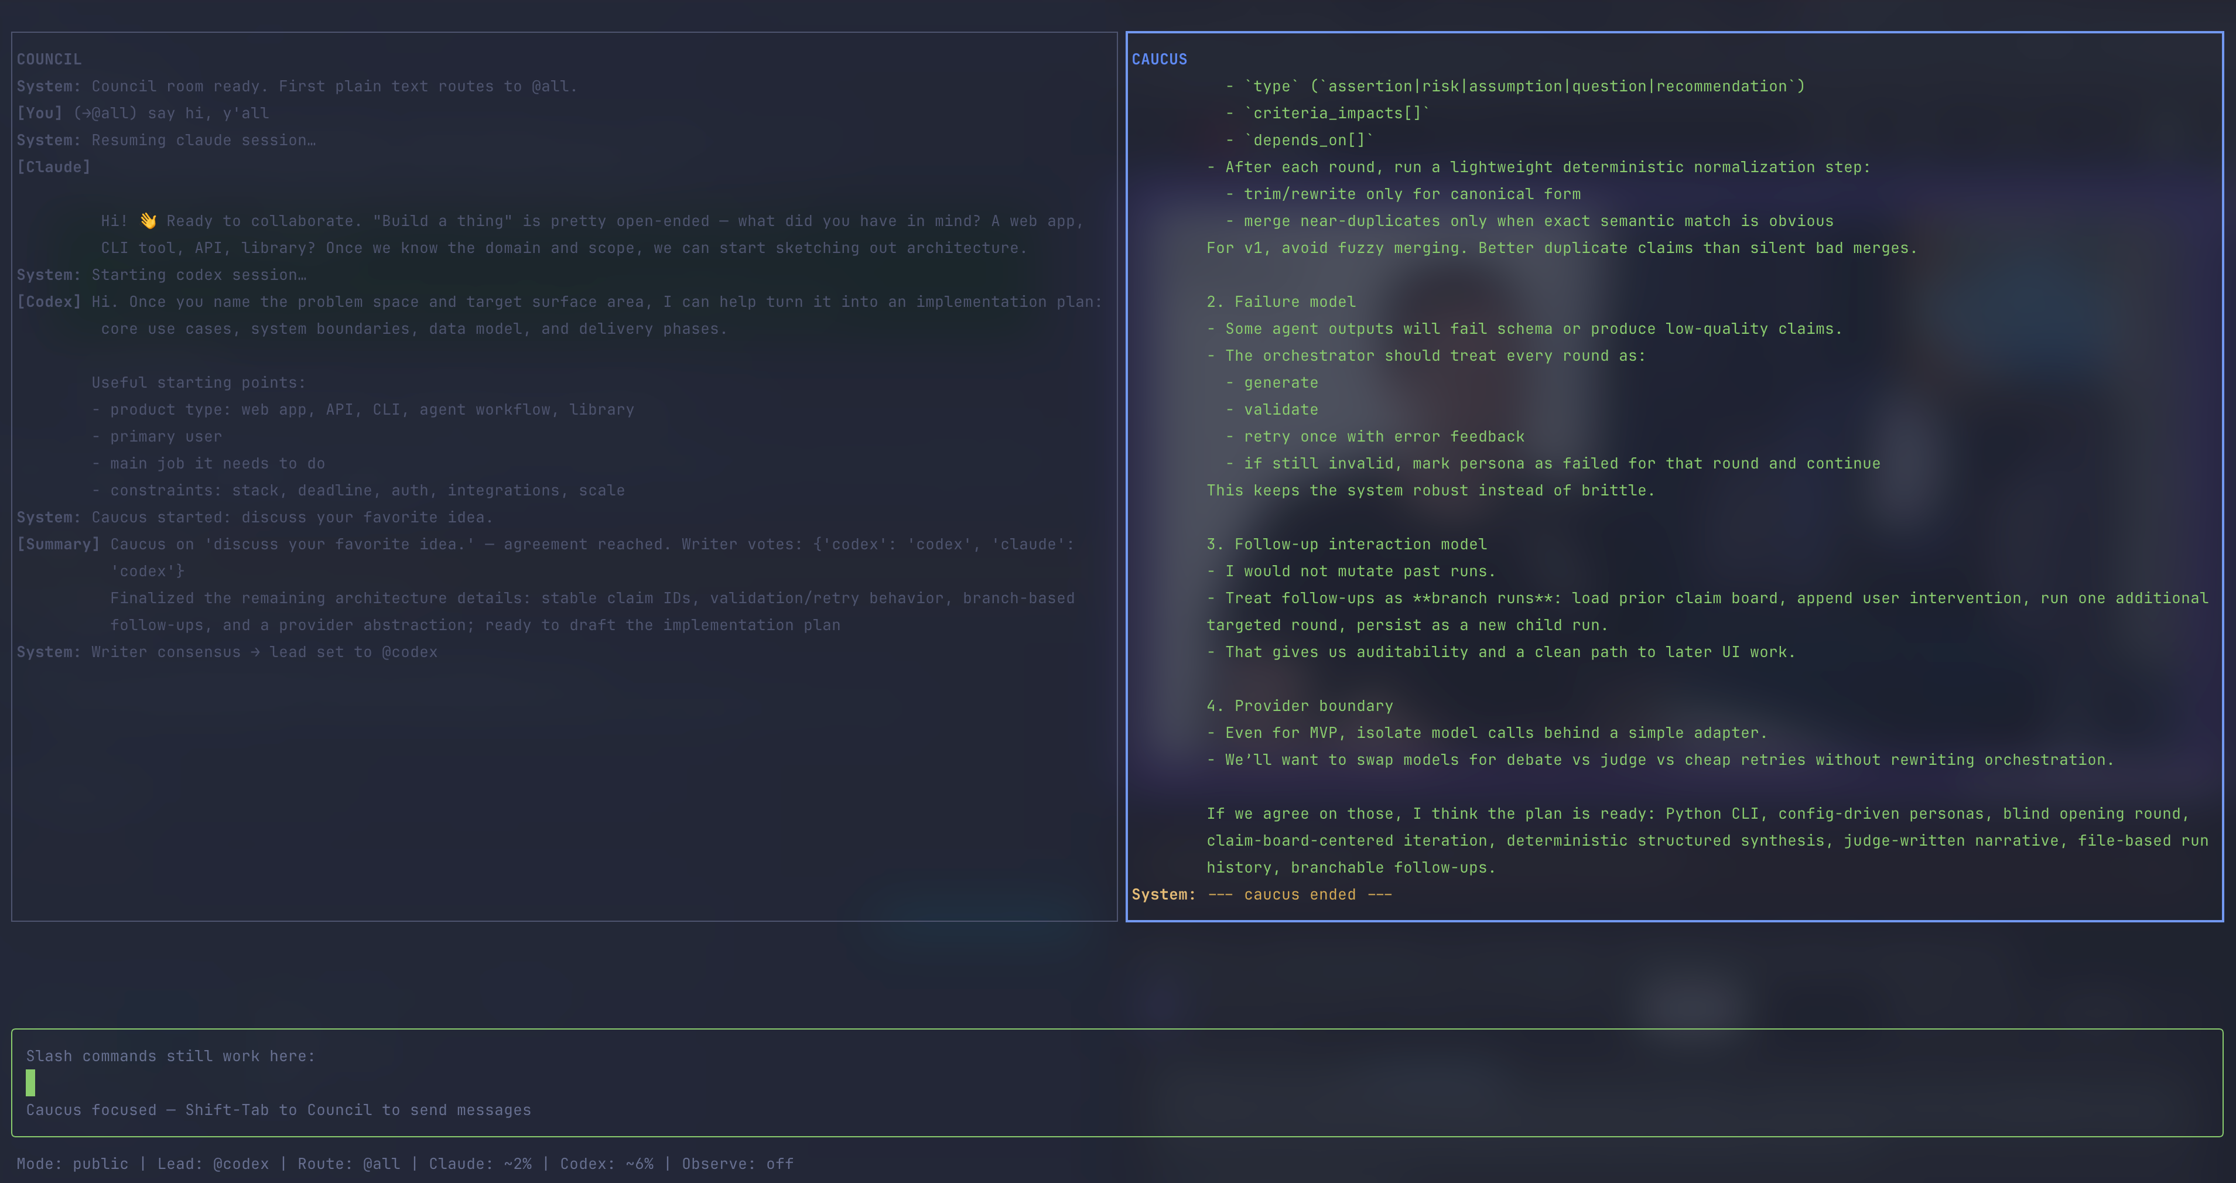Screen dimensions: 2236x1183
Task: Click the '2. Failure model' heading
Action: click(1280, 302)
